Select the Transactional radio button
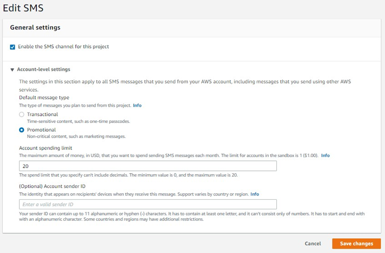This screenshot has width=385, height=253. click(x=21, y=114)
